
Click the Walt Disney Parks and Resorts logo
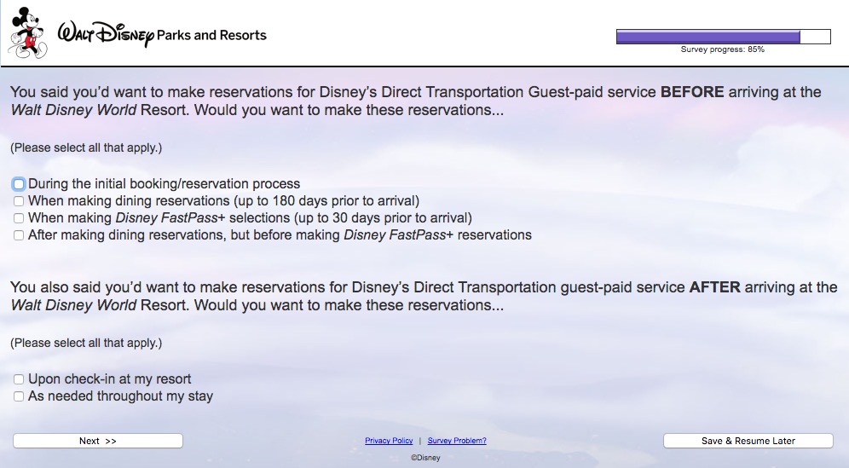163,35
